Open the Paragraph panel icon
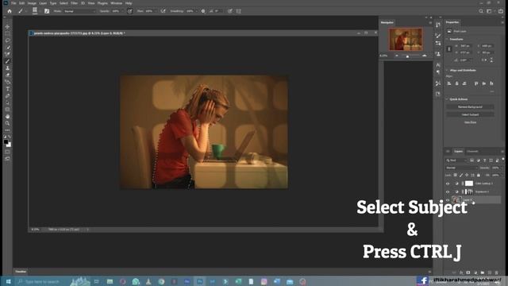Image resolution: width=508 pixels, height=286 pixels. (438, 72)
